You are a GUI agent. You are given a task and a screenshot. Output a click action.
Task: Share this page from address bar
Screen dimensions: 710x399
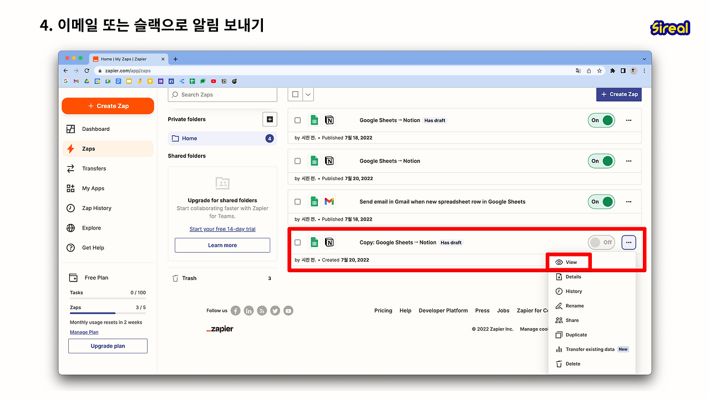point(589,71)
